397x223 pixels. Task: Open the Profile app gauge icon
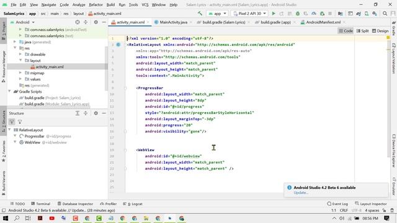tap(314, 14)
